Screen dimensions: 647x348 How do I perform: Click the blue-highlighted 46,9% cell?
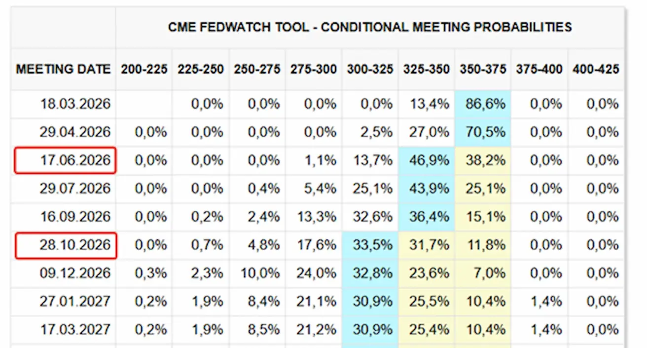click(427, 160)
